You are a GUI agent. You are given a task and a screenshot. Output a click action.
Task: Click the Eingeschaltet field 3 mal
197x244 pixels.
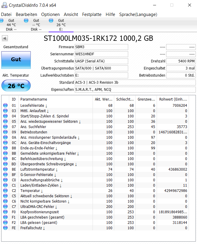(181, 68)
